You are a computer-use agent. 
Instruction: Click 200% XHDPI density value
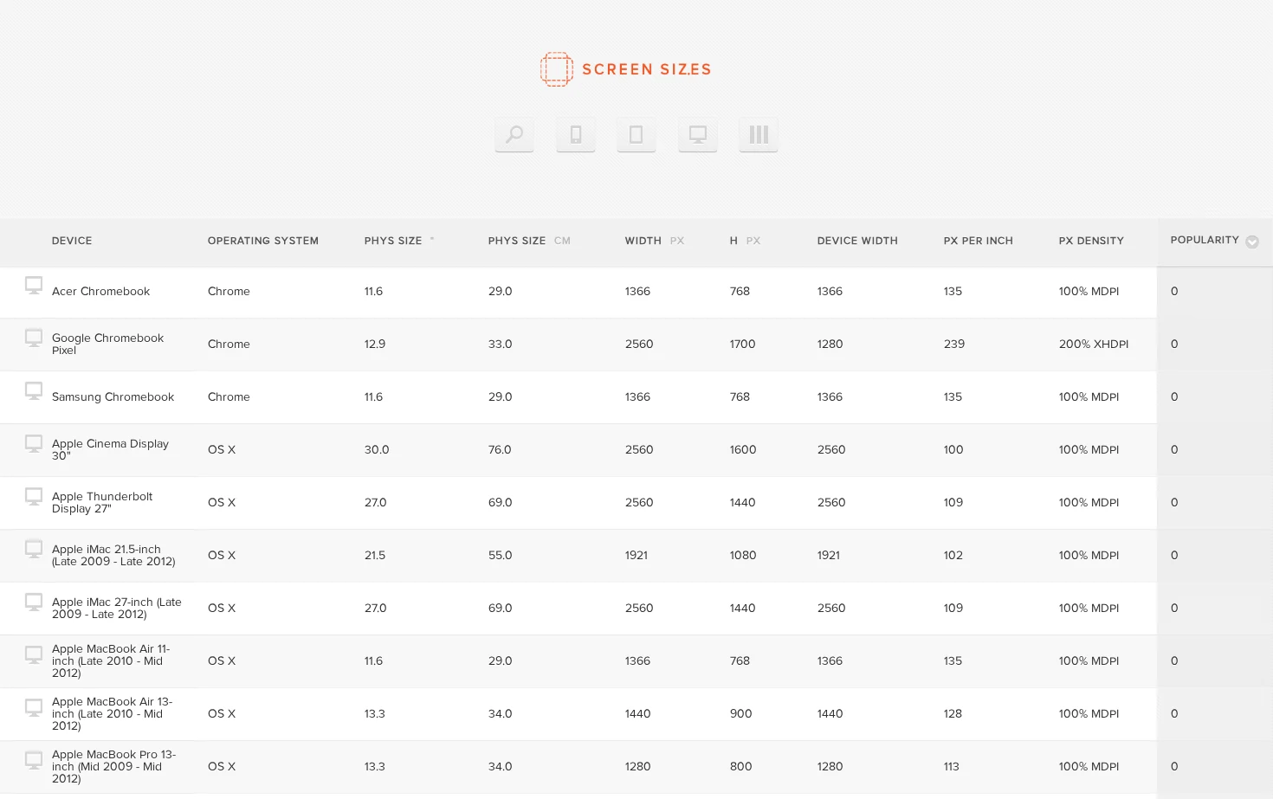click(1094, 344)
